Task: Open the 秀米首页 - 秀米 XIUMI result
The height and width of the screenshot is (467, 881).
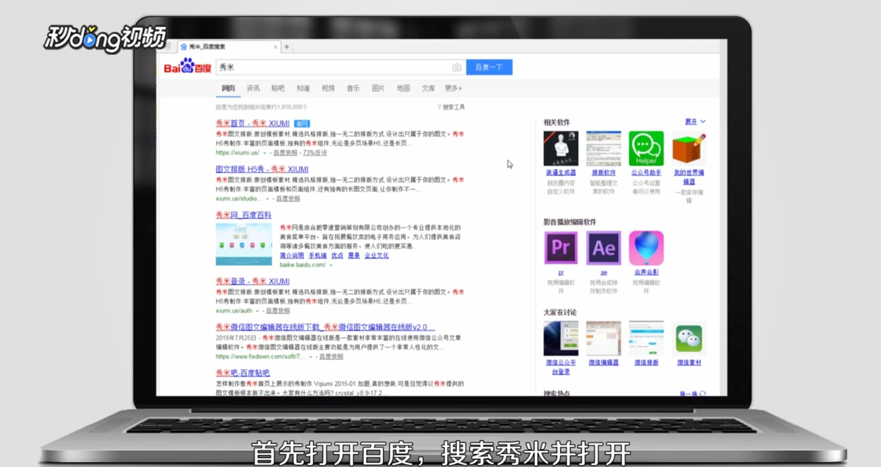Action: pos(252,123)
